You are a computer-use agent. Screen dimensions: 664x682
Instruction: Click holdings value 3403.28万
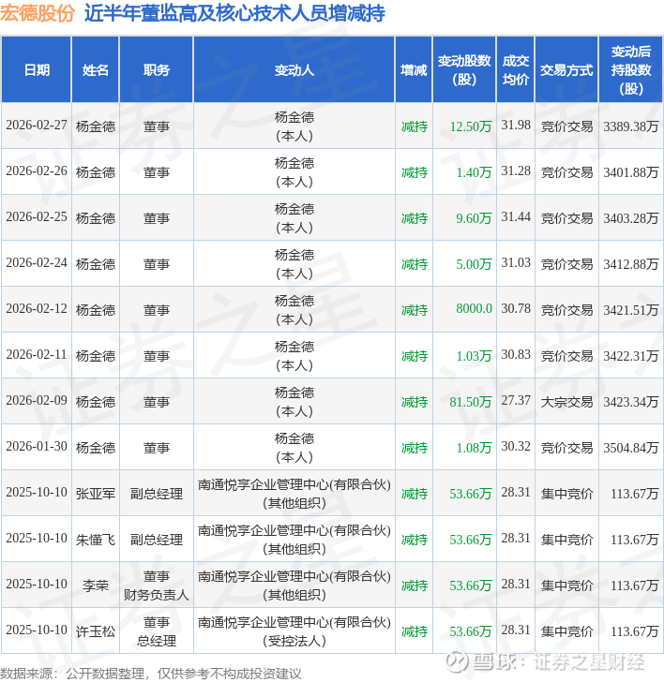[x=631, y=218]
